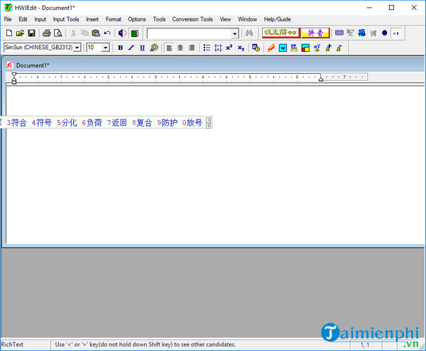The image size is (426, 351).
Task: Open the Input Tools menu
Action: coord(66,19)
